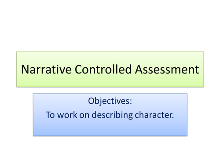Click the blank white area above the title
This screenshot has height=165, width=220.
[110, 25]
